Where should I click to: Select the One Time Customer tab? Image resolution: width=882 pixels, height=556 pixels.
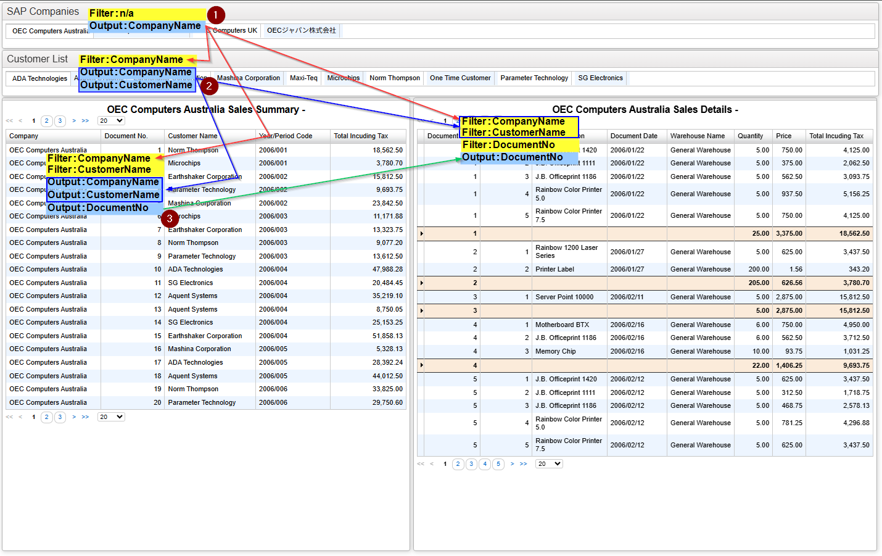460,78
